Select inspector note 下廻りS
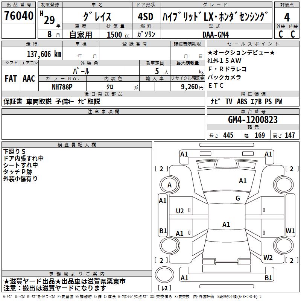The image size is (301, 301). click(x=14, y=152)
